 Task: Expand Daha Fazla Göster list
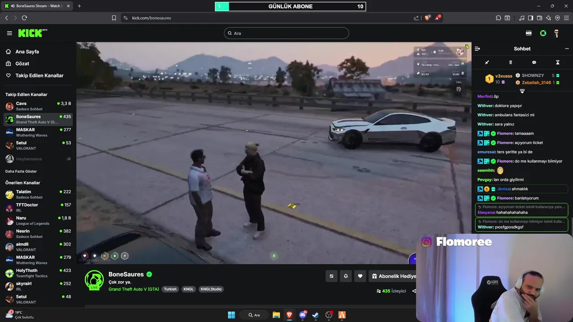pyautogui.click(x=21, y=171)
